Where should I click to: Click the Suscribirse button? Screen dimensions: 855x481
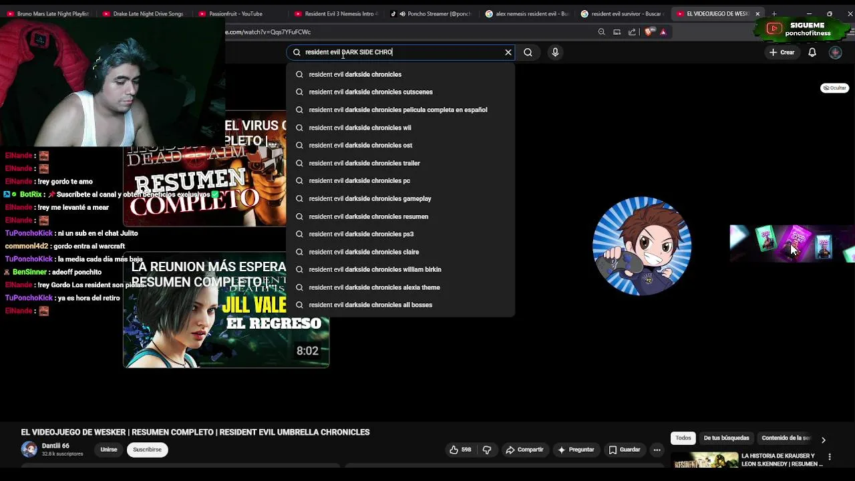click(147, 450)
